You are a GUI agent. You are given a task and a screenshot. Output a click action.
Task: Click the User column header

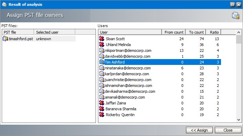(130, 32)
